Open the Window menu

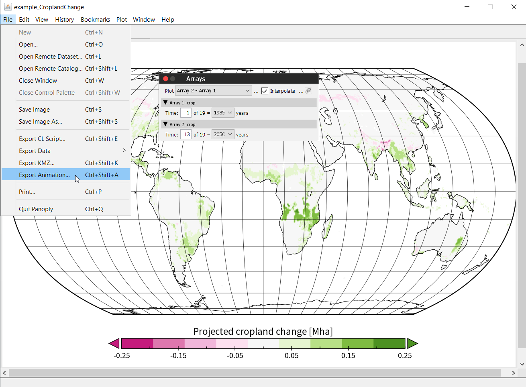pyautogui.click(x=144, y=19)
